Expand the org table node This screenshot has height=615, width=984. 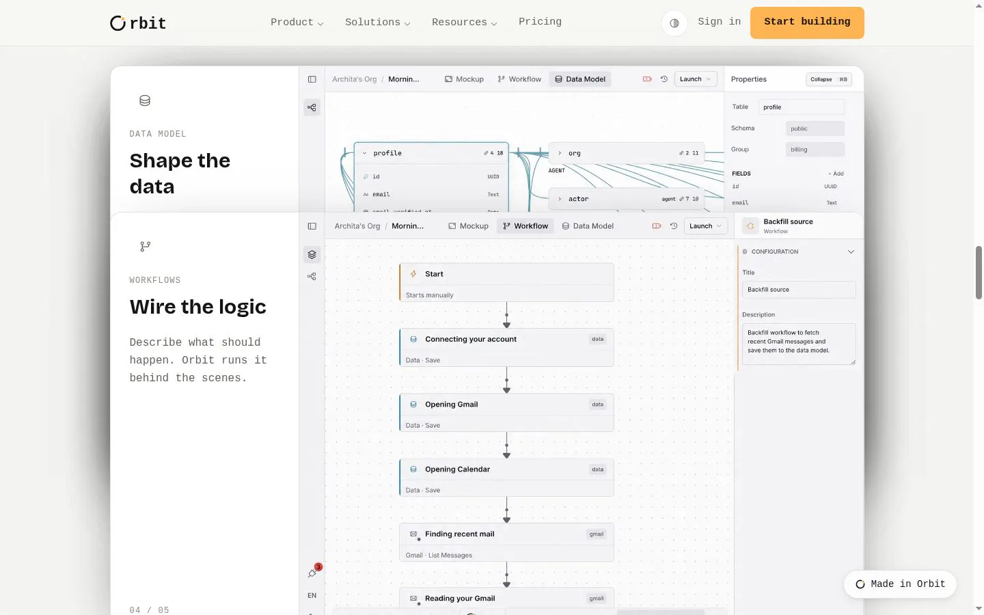coord(560,153)
